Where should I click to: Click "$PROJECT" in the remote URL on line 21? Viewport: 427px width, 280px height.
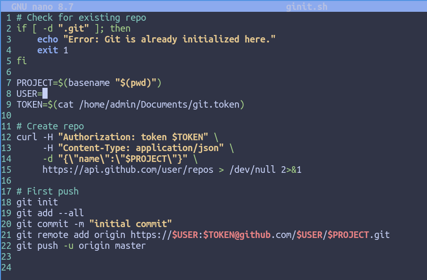tap(348, 235)
